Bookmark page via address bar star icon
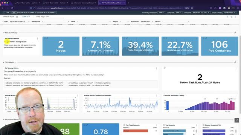241x135 pixels. point(192,8)
